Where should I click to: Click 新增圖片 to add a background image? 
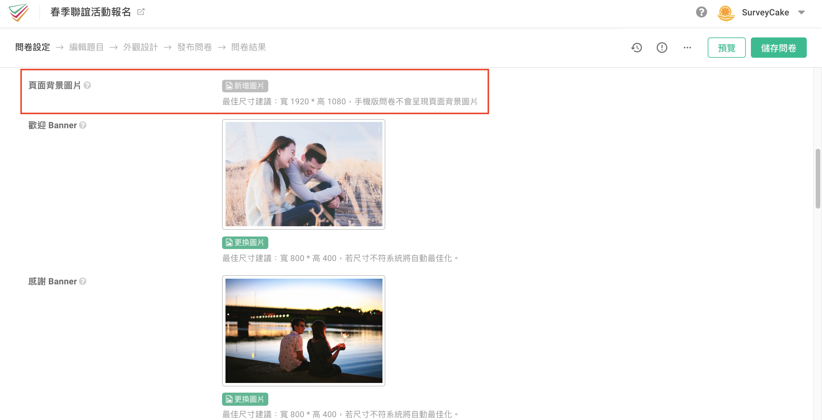point(245,86)
